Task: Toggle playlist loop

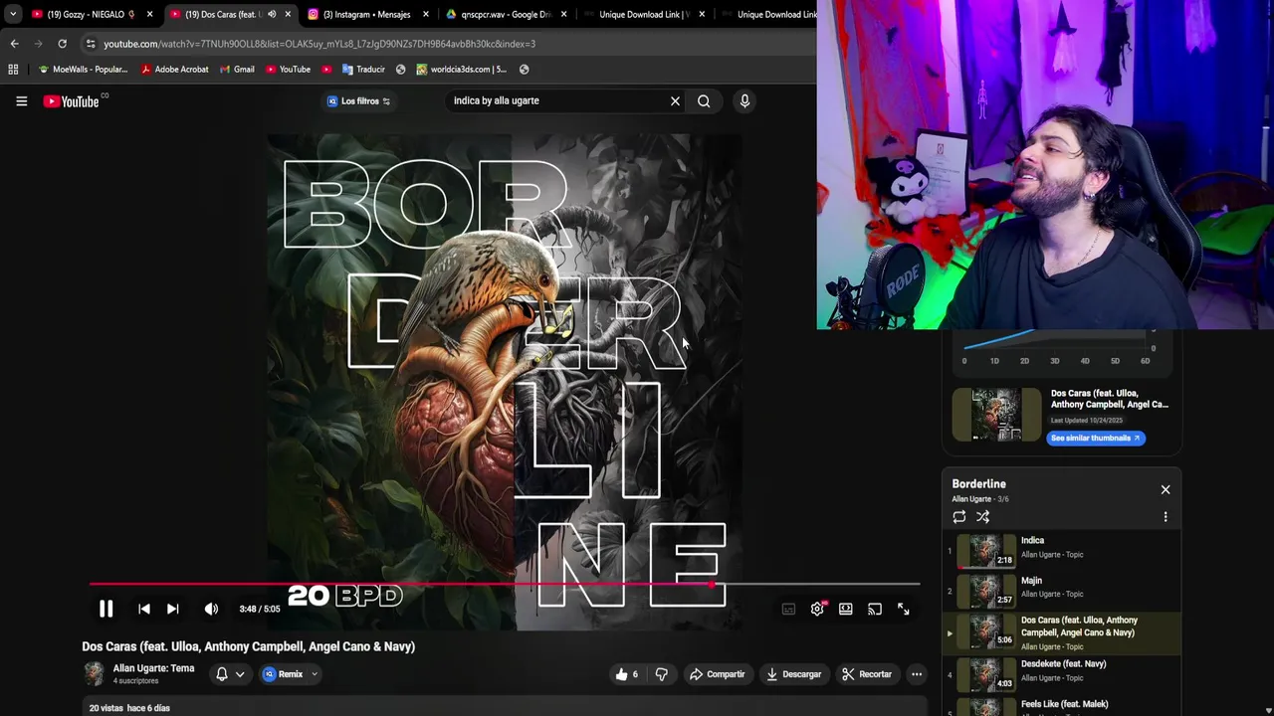Action: [958, 517]
